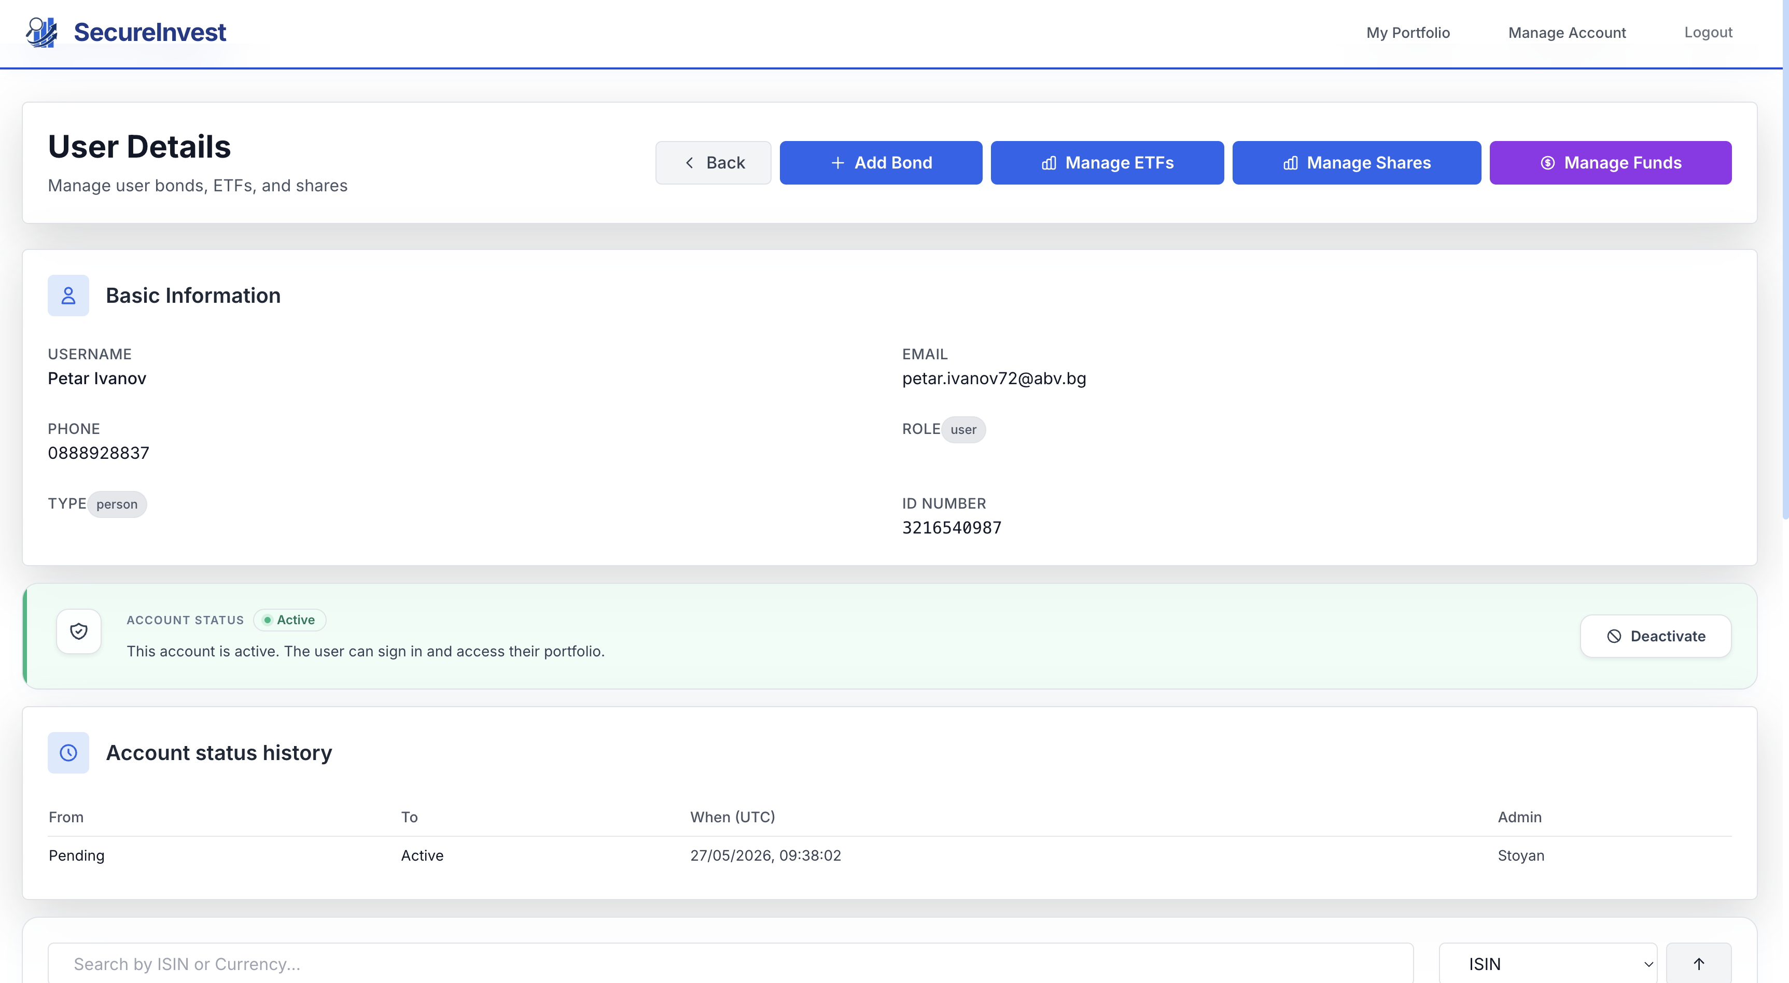Click the User Details heading
This screenshot has width=1789, height=983.
coord(139,147)
